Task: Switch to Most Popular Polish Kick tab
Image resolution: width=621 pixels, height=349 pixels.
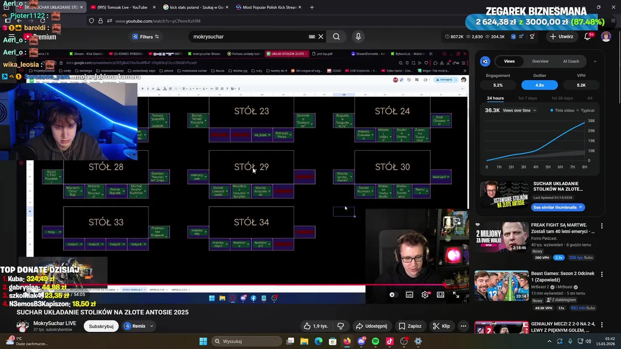Action: click(x=269, y=7)
